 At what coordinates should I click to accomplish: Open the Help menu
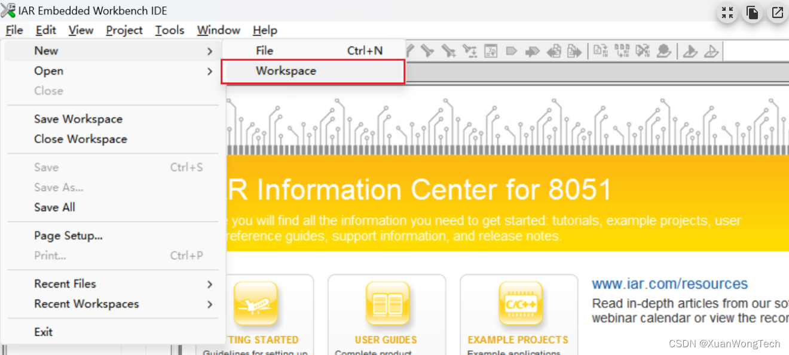265,30
